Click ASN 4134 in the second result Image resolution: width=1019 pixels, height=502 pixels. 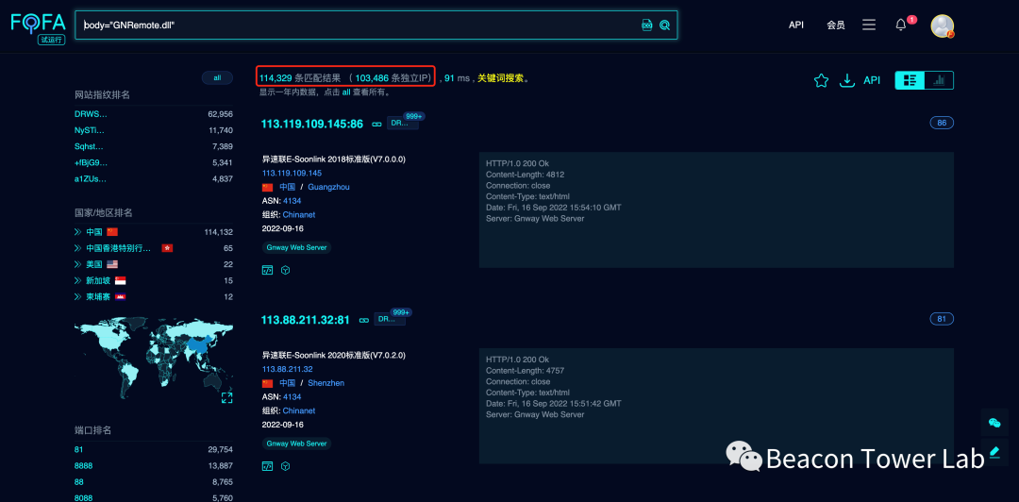[292, 396]
